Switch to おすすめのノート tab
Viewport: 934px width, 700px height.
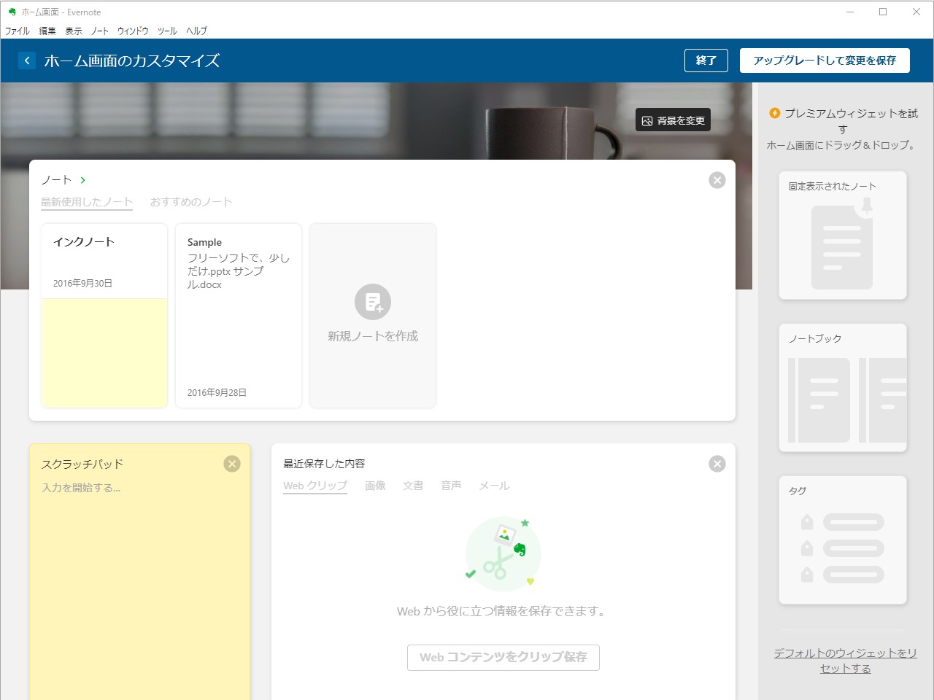pyautogui.click(x=191, y=202)
